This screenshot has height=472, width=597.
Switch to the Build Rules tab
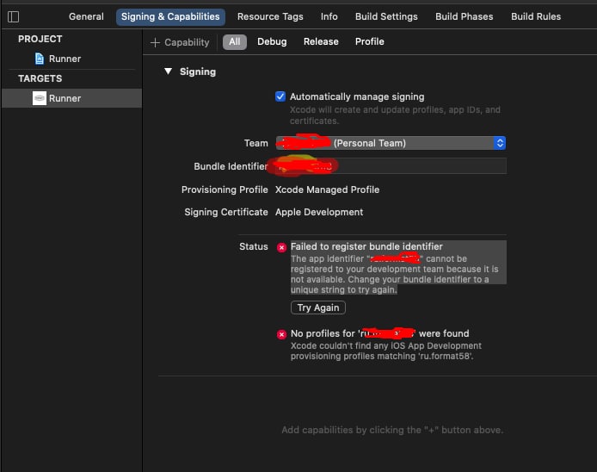pos(536,16)
